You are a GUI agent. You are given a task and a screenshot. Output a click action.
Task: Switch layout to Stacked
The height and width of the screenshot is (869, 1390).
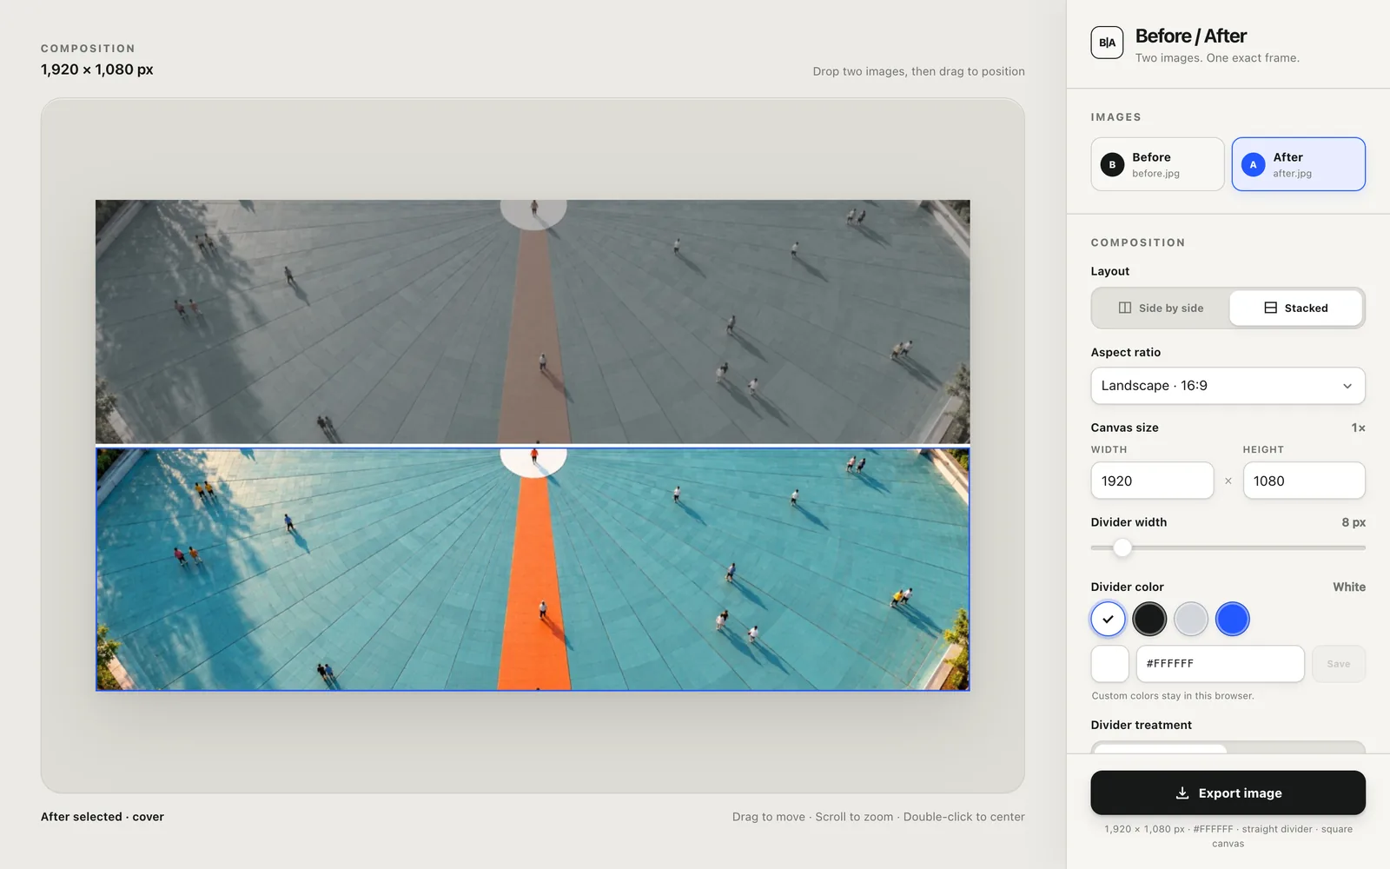coord(1295,308)
